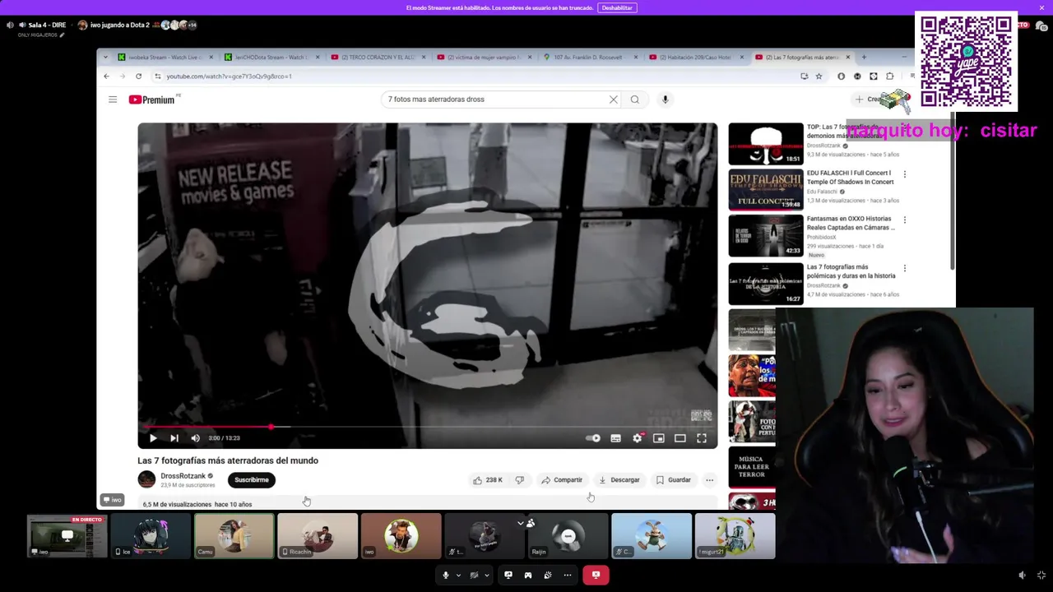Open the DrossRotzank channel link
Viewport: 1053px width, 592px height.
[x=183, y=476]
